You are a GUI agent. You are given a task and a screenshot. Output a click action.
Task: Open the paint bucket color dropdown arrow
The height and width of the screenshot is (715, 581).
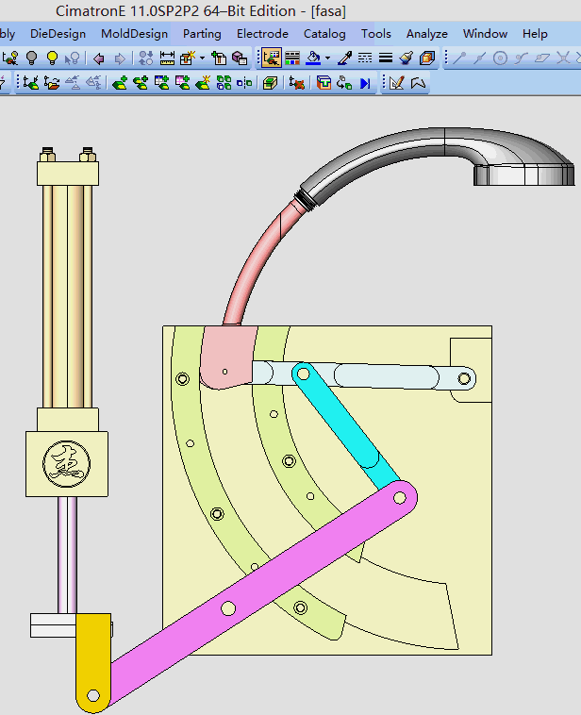tap(327, 58)
